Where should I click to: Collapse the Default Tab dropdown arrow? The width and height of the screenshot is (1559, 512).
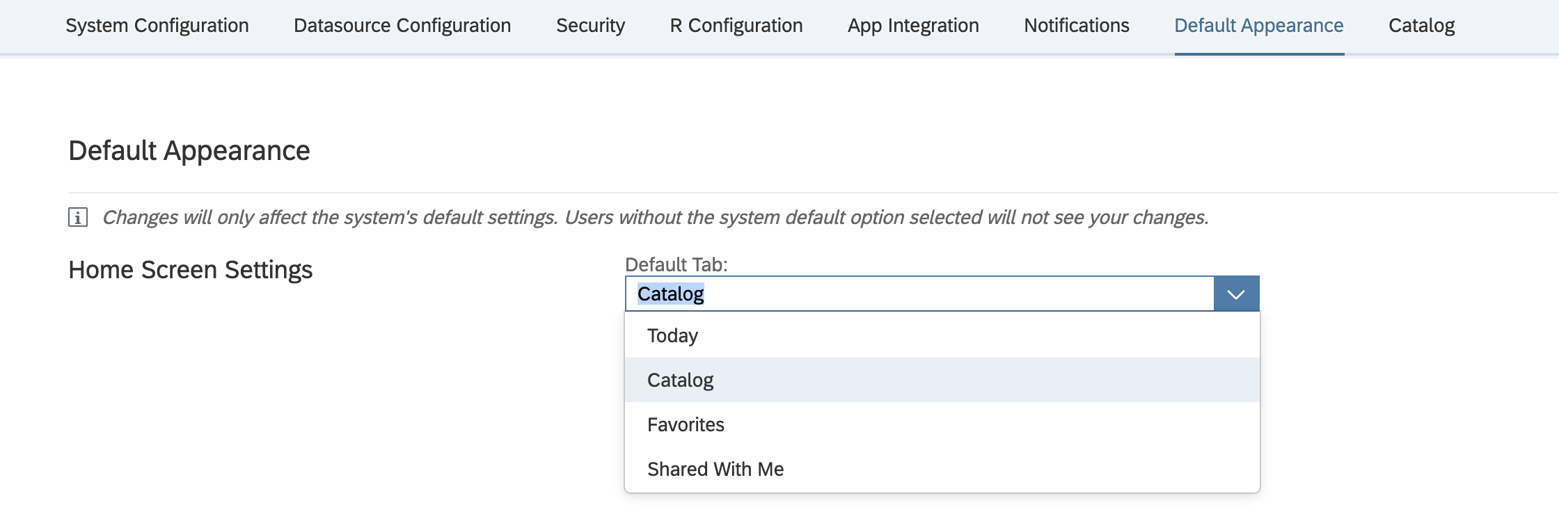(x=1236, y=294)
